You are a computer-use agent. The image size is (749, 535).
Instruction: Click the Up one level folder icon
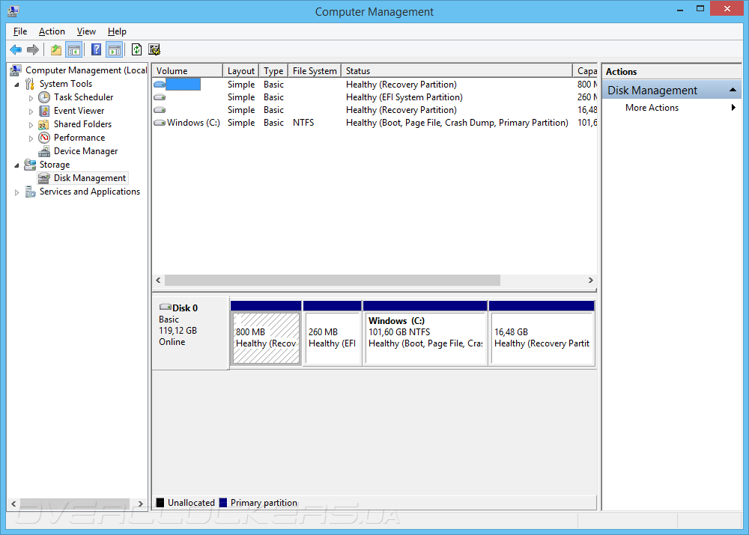coord(56,49)
